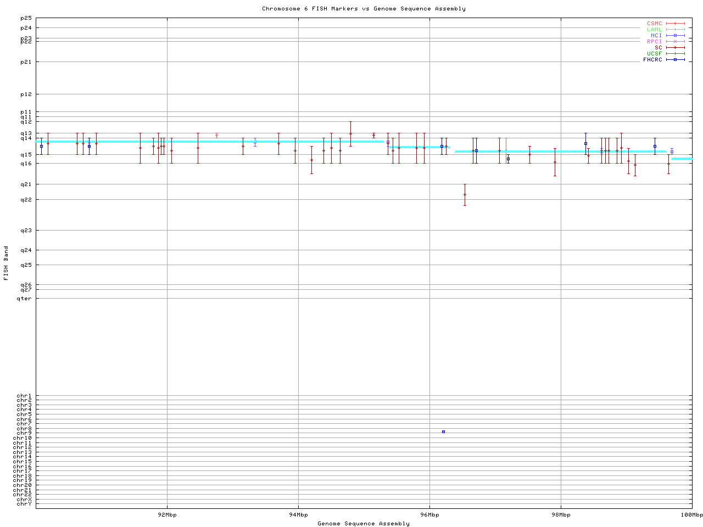Image resolution: width=703 pixels, height=527 pixels.
Task: Click the p12 band label on the y-axis
Action: coord(26,94)
